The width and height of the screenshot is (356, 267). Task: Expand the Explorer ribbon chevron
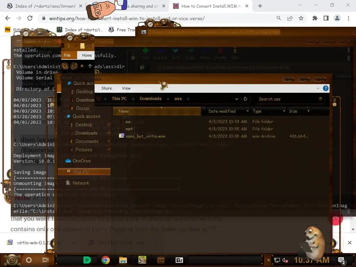coord(318,88)
